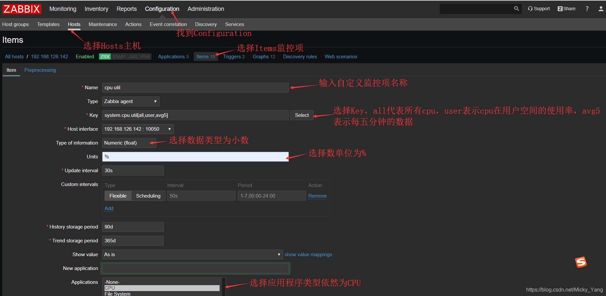Click the SNMP availability badge
Viewport: 606px width, 296px height.
[119, 57]
